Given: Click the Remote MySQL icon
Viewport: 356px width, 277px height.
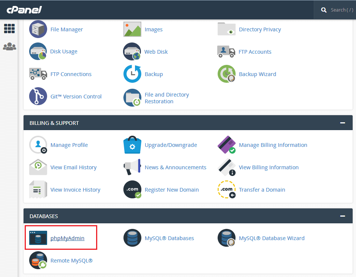Looking at the screenshot, I should point(38,260).
